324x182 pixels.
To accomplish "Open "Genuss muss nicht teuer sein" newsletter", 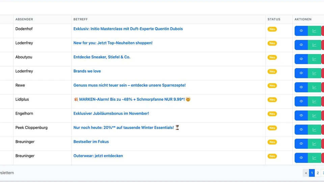I will point(129,86).
